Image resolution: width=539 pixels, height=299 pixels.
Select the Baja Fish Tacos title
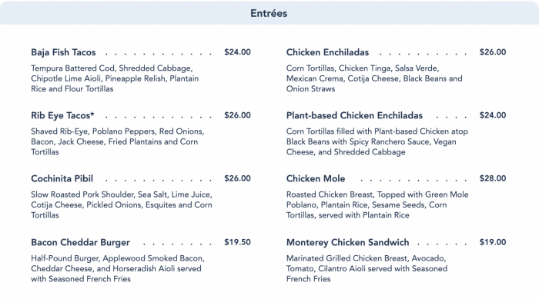pyautogui.click(x=63, y=52)
